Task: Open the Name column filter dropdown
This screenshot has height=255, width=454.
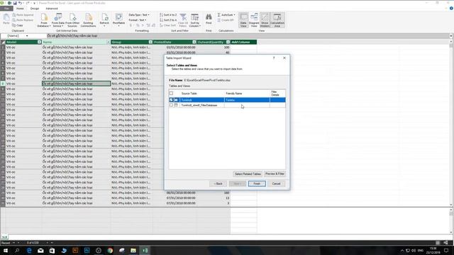Action: (x=108, y=42)
